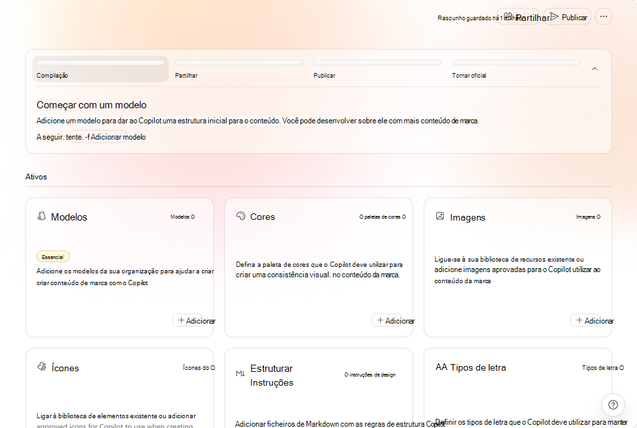This screenshot has width=637, height=428.
Task: Click the Ícones card title
Action: pos(65,368)
